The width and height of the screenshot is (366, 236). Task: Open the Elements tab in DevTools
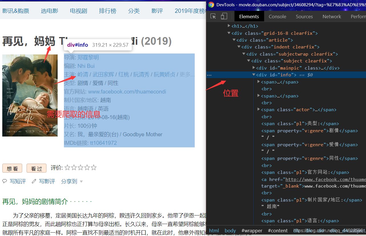tap(249, 17)
